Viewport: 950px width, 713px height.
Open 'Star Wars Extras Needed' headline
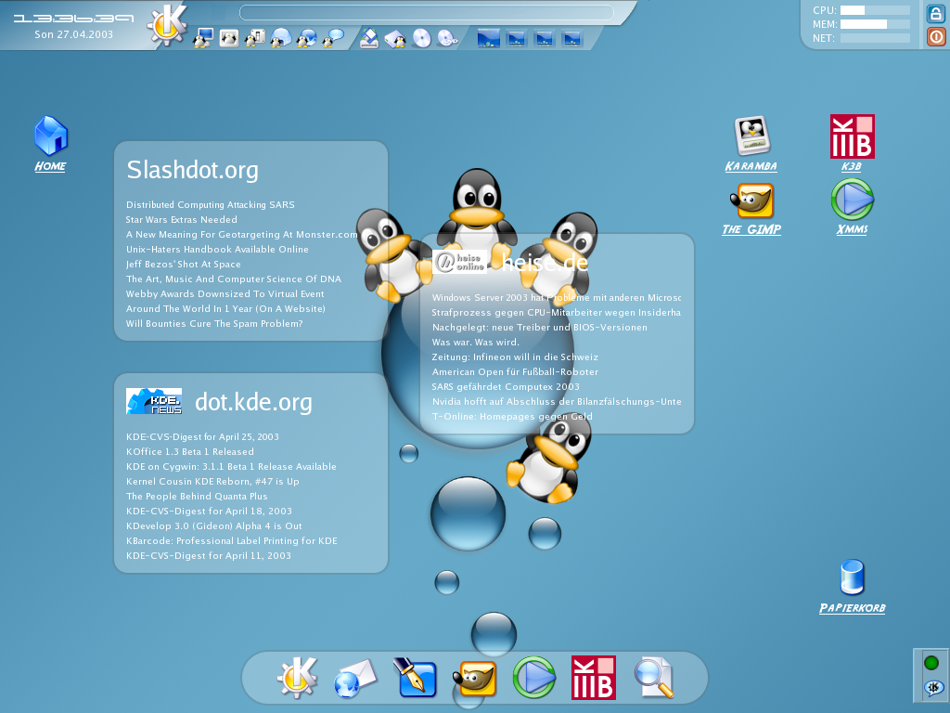pos(181,219)
